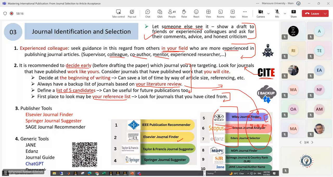Click the Edge browser icon in shared taskbar
333x177 pixels.
pos(90,173)
